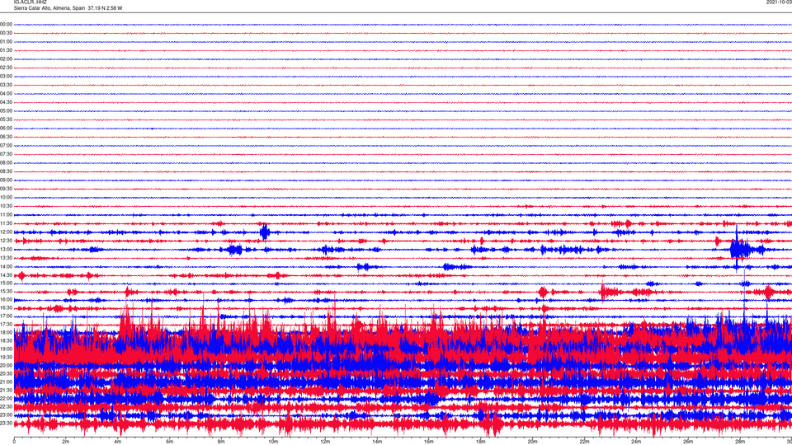Click the 10m tick on the minute axis
The width and height of the screenshot is (792, 445).
273,442
